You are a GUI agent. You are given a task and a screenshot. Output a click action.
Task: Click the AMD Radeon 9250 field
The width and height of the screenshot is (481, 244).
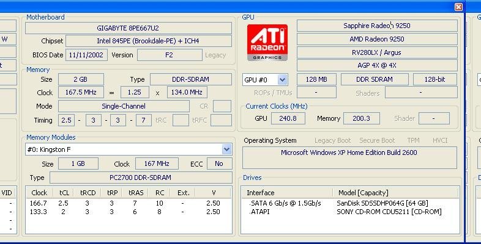click(x=377, y=39)
